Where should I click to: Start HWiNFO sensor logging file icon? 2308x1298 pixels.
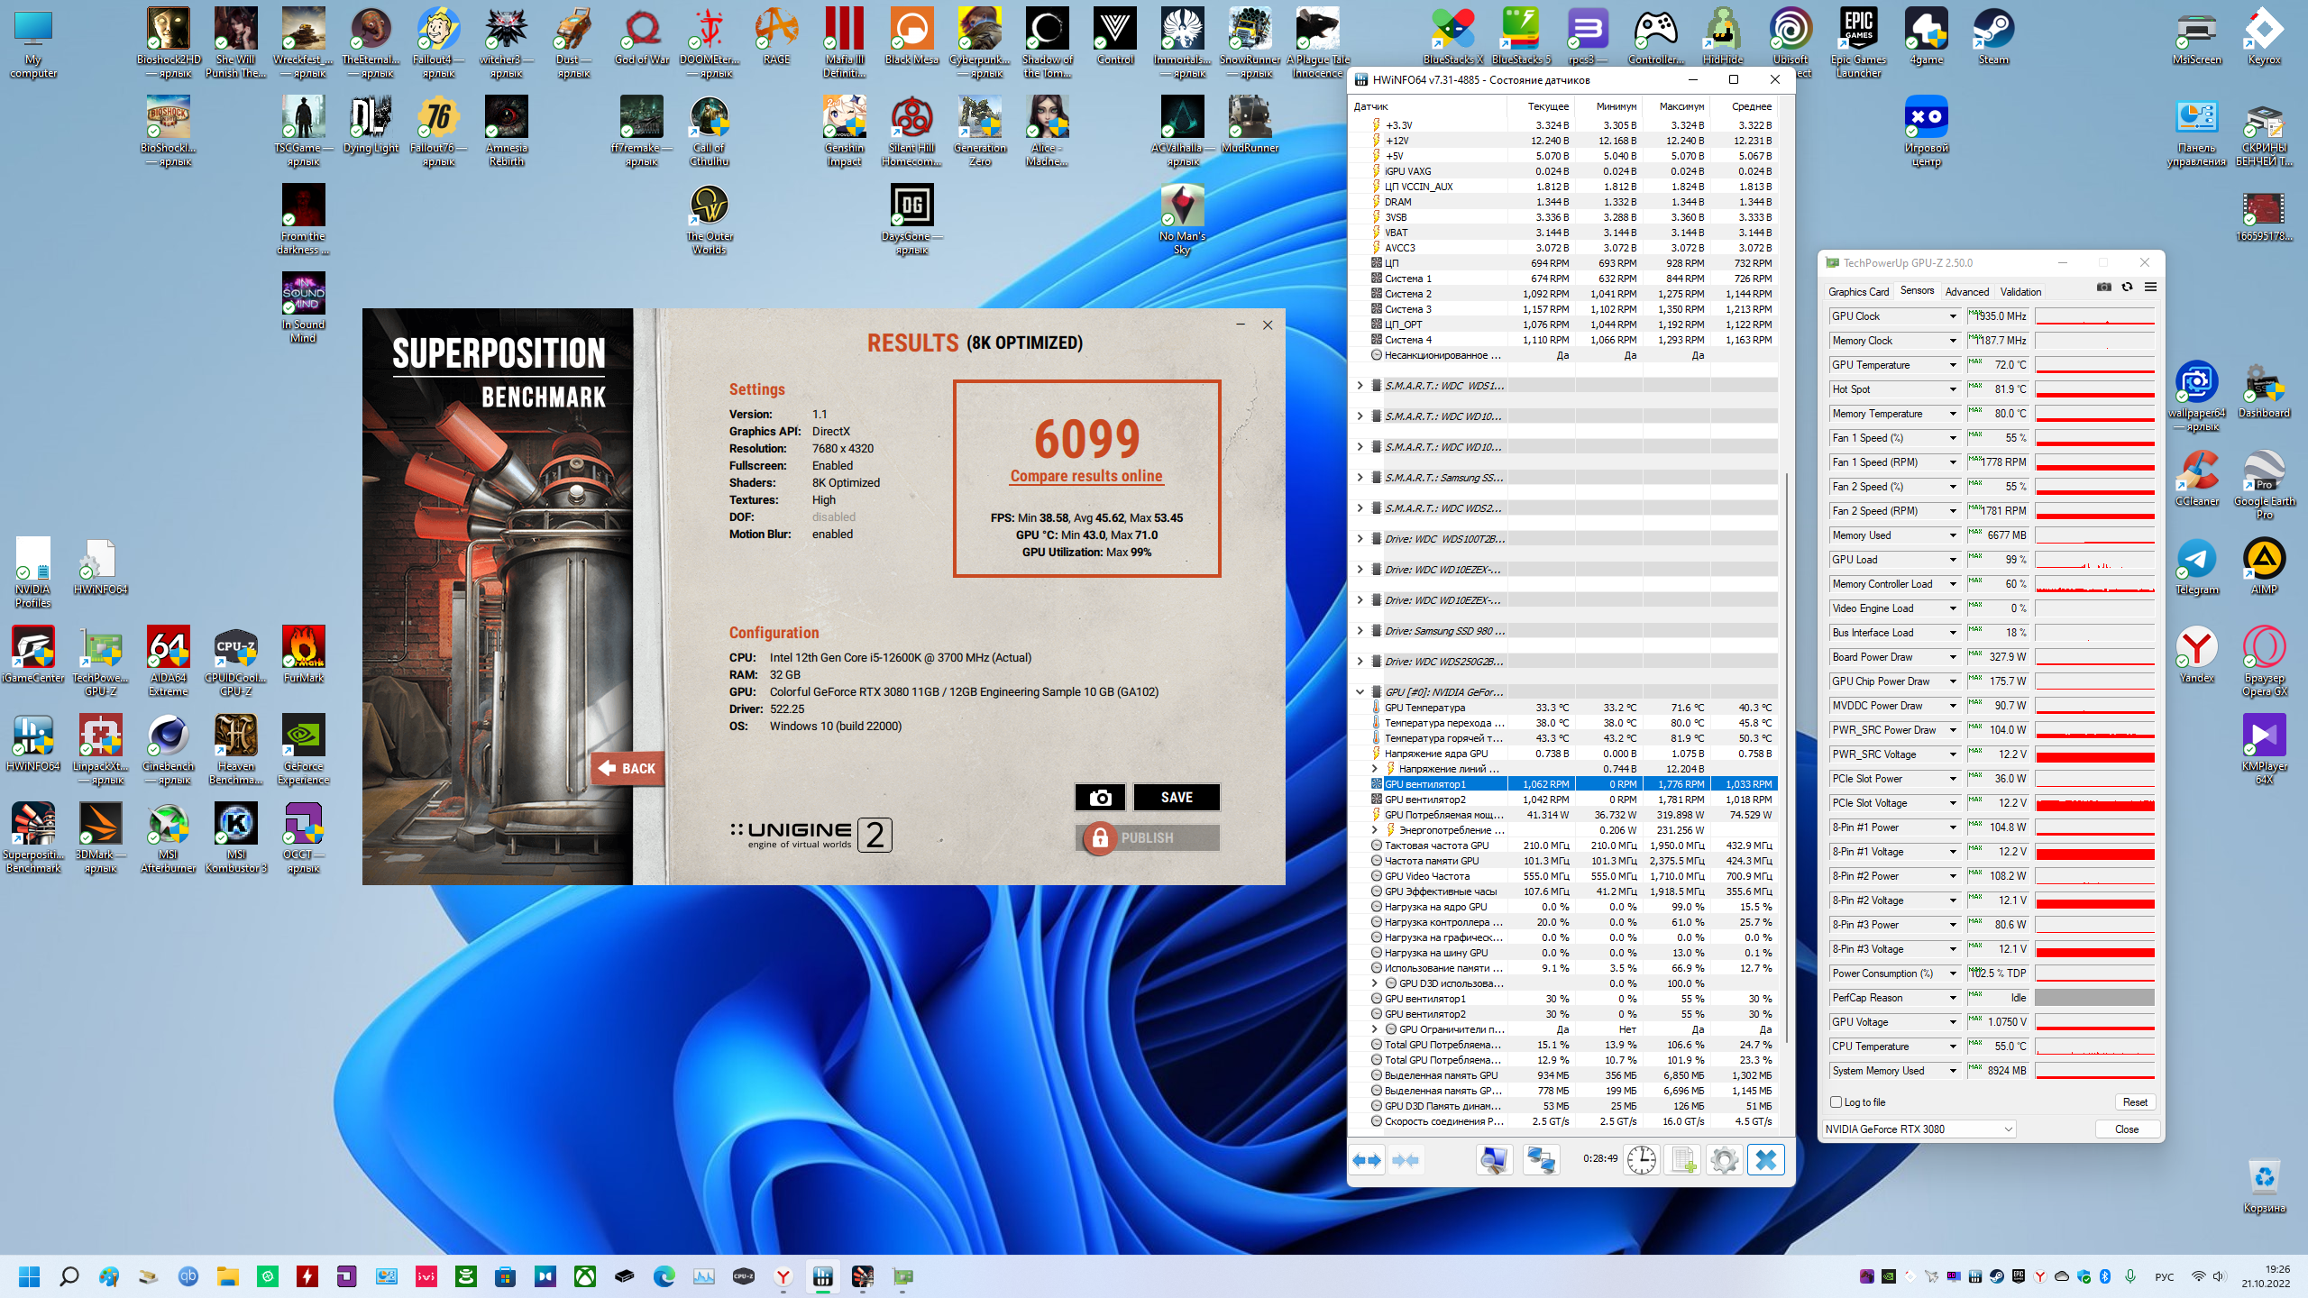click(x=1682, y=1160)
